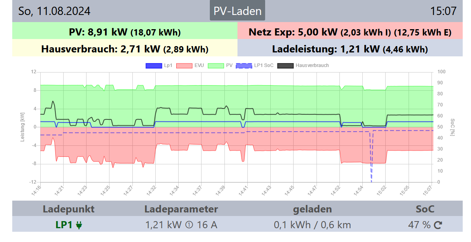This screenshot has width=471, height=242.
Task: Click the Leistung [kW] axis title
Action: tap(23, 127)
